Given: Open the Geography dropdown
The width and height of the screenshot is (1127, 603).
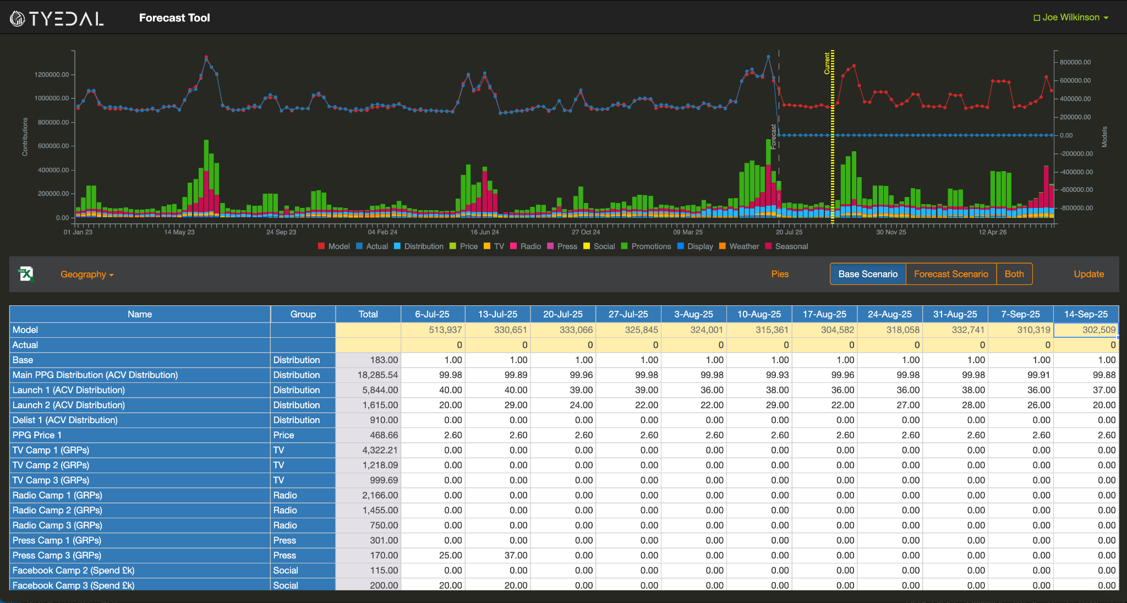Looking at the screenshot, I should pos(86,274).
